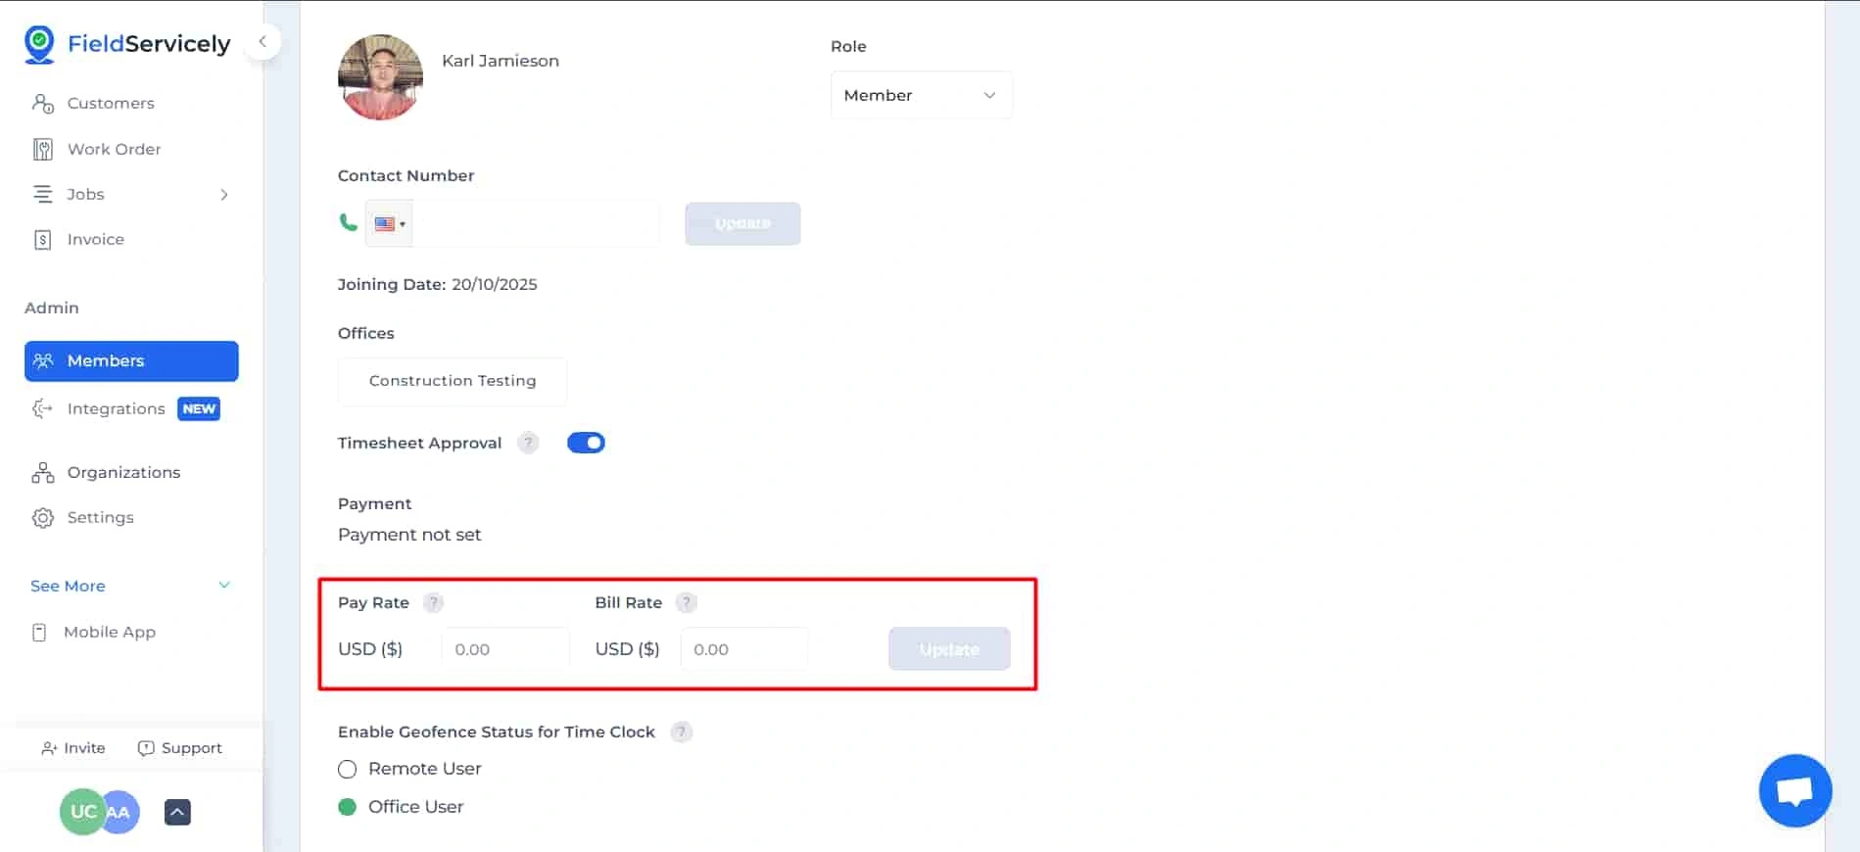
Task: Click the Pay Rate help icon
Action: (x=433, y=603)
